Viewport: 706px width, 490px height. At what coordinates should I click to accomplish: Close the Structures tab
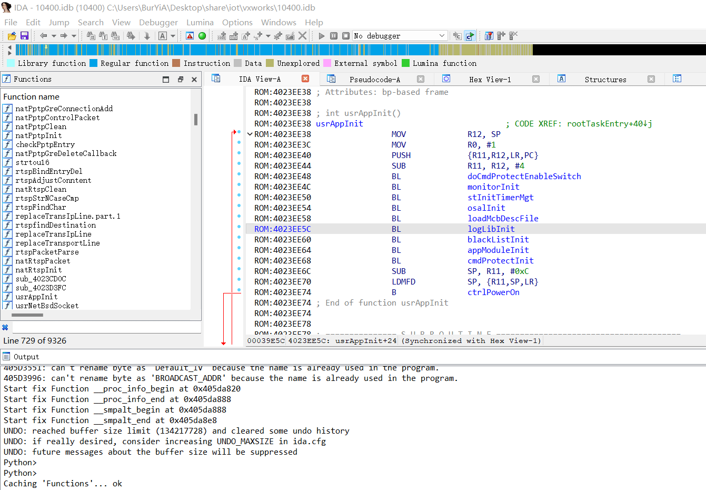click(651, 79)
